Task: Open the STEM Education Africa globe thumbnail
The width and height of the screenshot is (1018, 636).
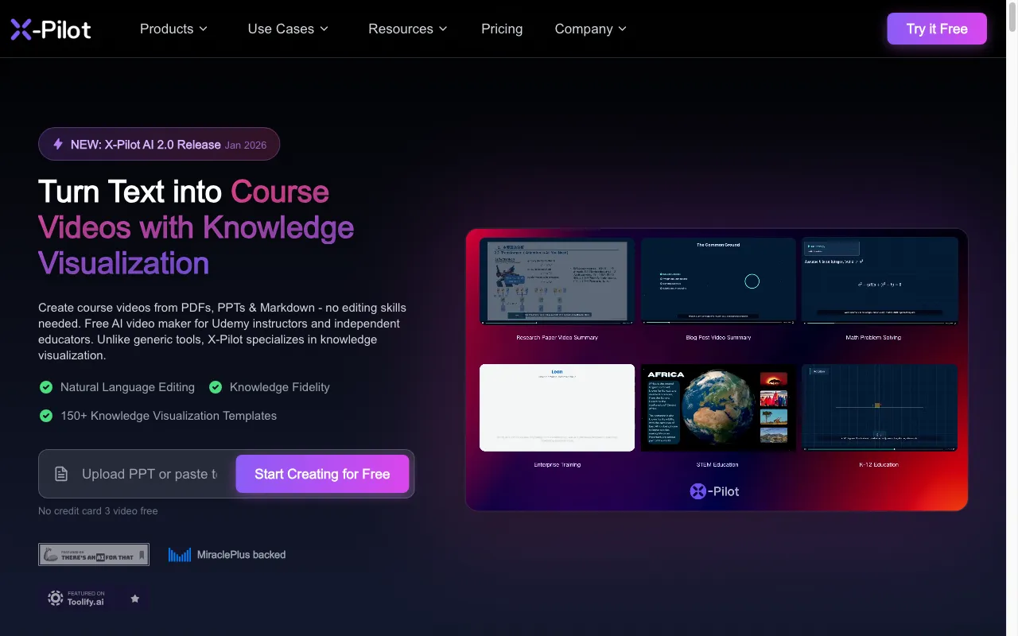Action: (x=718, y=408)
